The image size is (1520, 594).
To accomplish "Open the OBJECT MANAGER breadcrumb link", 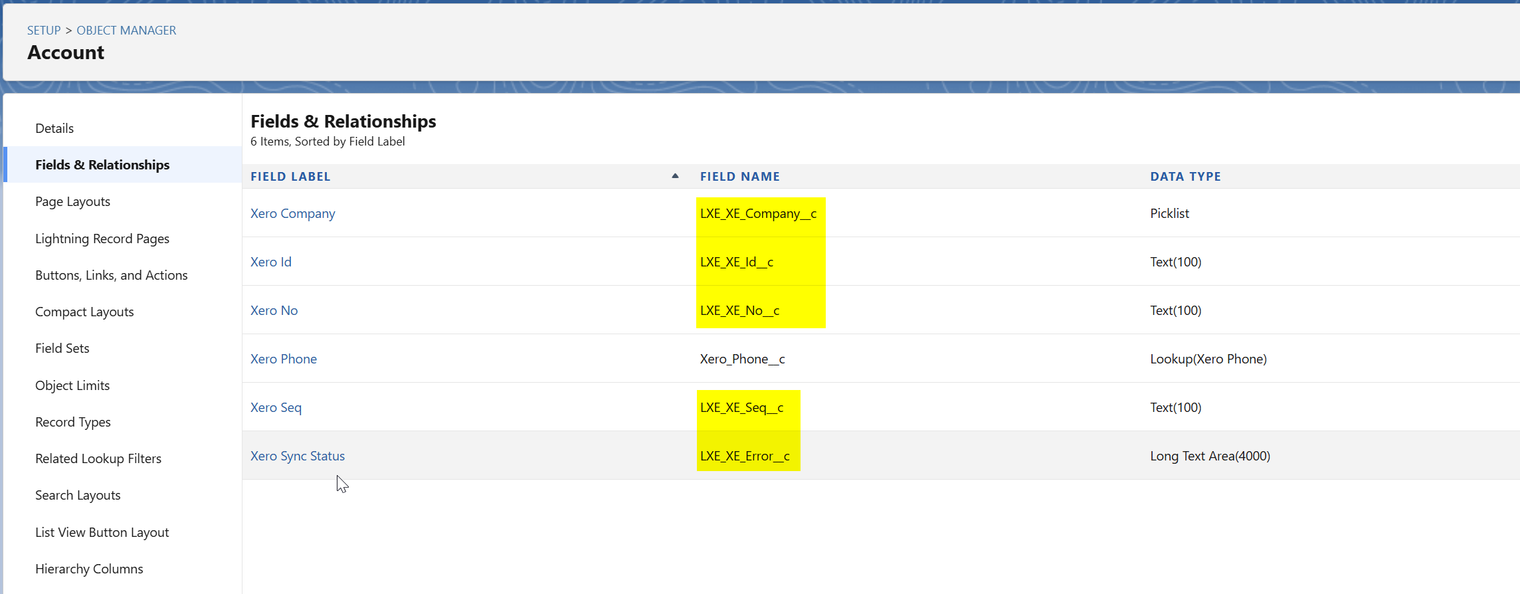I will click(x=126, y=31).
